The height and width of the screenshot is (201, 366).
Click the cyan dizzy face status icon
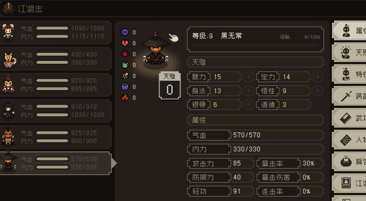click(x=125, y=65)
